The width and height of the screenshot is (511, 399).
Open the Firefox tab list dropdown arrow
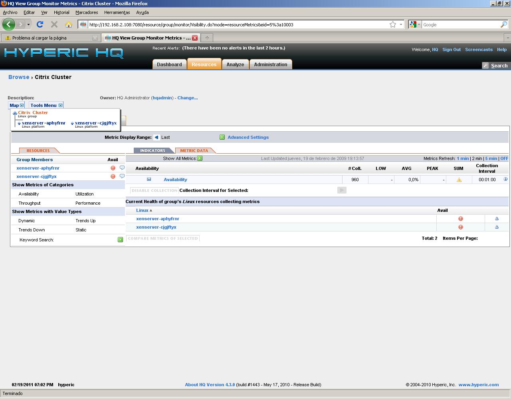pos(507,38)
